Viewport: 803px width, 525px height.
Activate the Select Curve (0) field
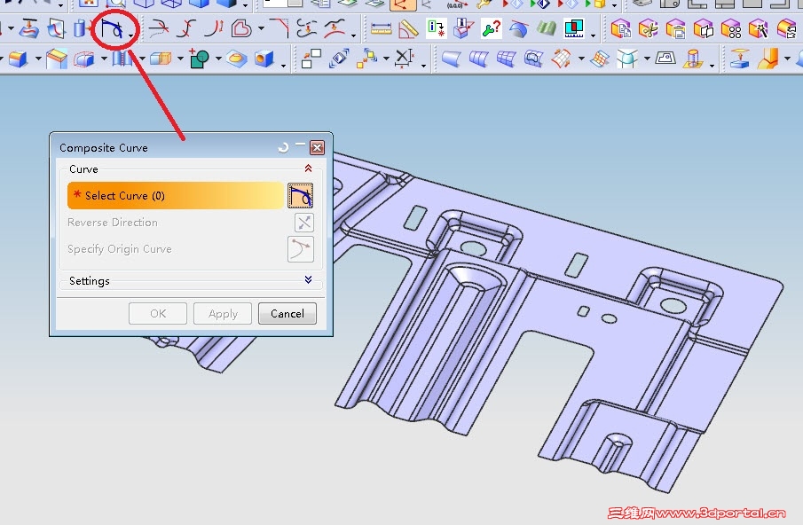click(176, 195)
